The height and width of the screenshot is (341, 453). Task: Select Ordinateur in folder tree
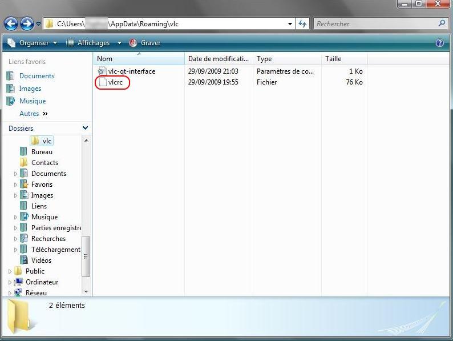point(42,282)
